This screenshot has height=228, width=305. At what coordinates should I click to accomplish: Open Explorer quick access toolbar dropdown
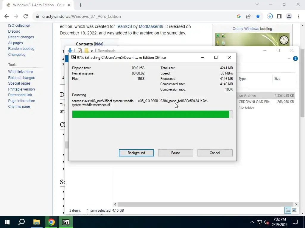tap(92, 51)
